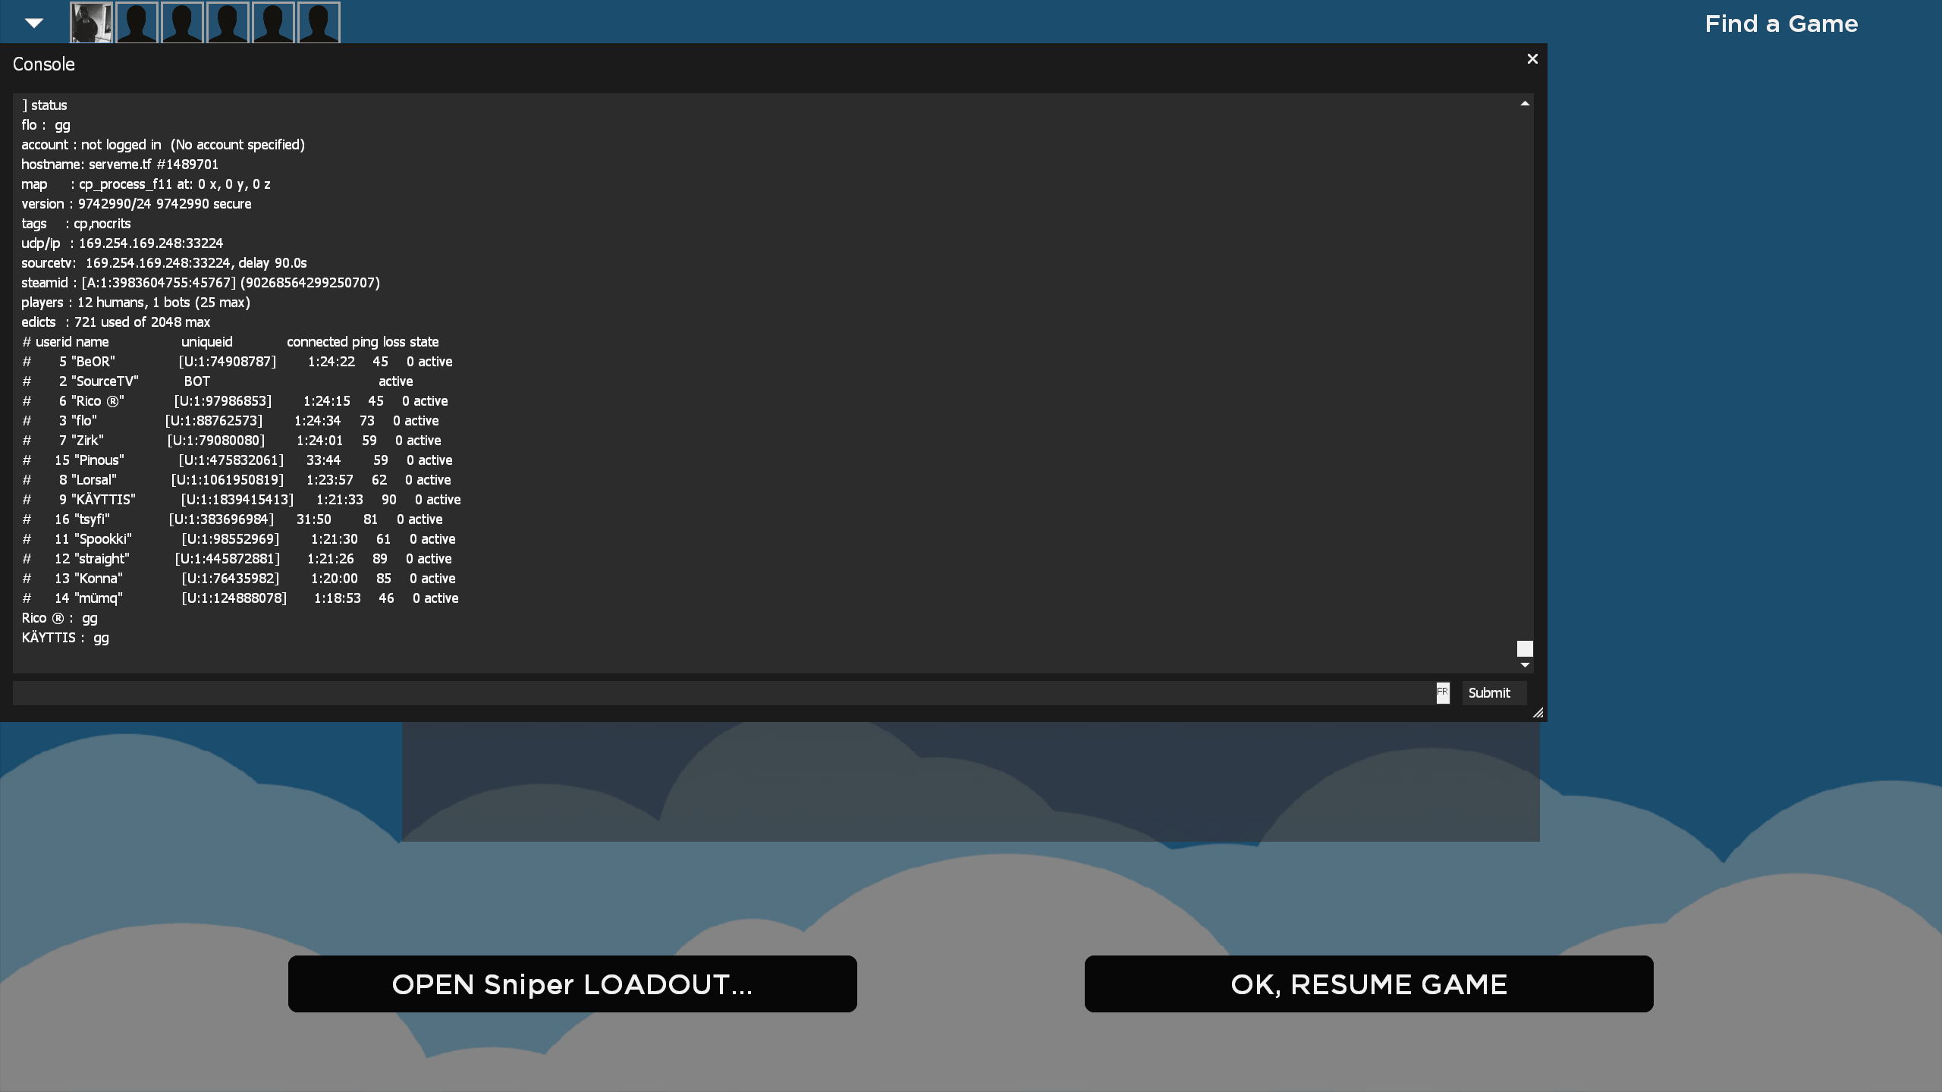This screenshot has height=1092, width=1942.
Task: Select the sourcetv delay 90.0s line
Action: click(x=164, y=263)
